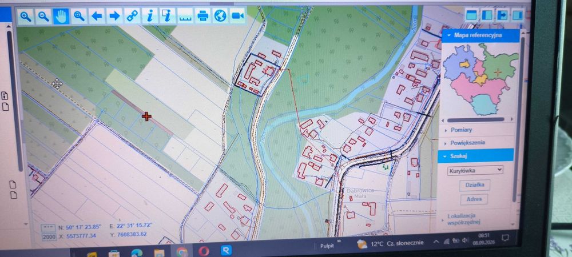This screenshot has width=572, height=257.
Task: Click the Chrome icon in taskbar
Action: point(182,252)
